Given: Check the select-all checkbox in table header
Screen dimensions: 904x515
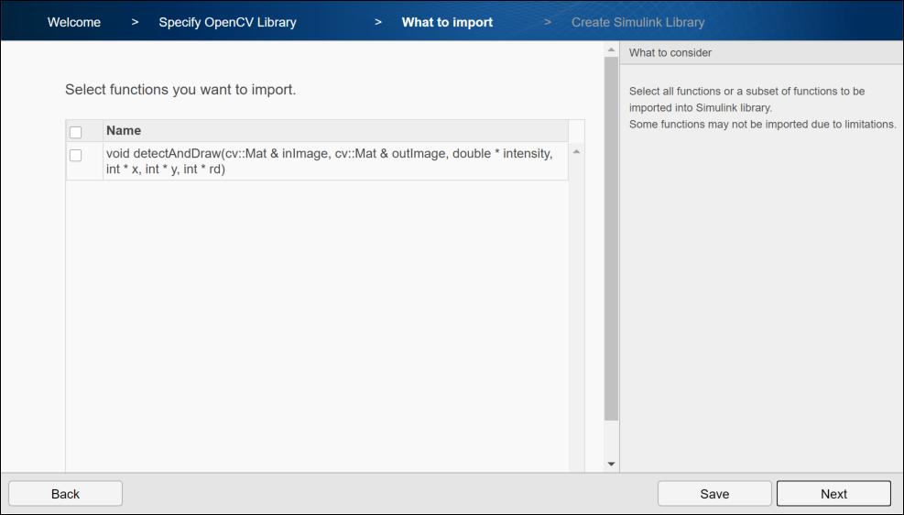Looking at the screenshot, I should click(x=76, y=132).
